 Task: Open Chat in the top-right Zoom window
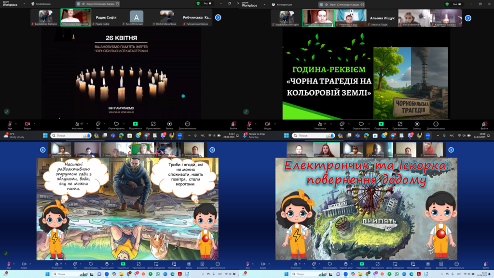point(342,125)
